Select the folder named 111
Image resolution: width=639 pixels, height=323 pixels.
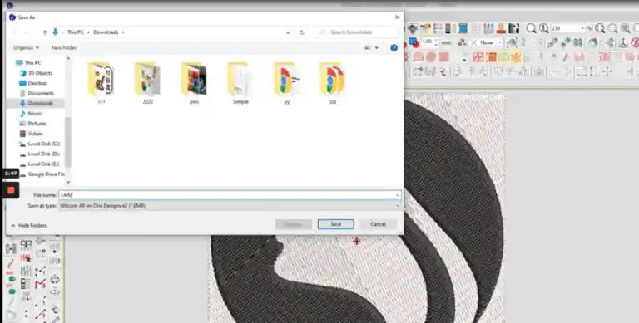click(101, 83)
